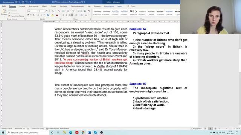Viewport: 241px width, 135px height.
Task: Click the spelling check icon in status bar
Action: click(29, 129)
